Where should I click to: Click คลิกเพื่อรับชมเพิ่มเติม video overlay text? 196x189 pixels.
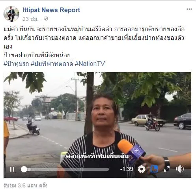97,156
